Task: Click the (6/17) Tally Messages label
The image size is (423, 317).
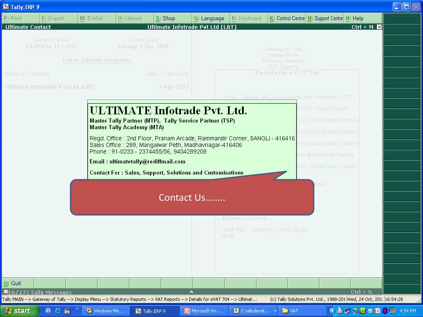Action: click(x=40, y=292)
